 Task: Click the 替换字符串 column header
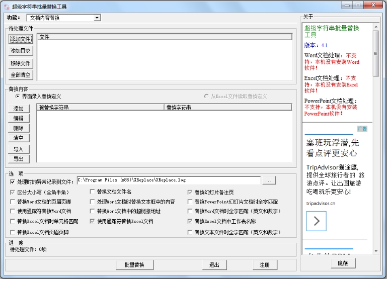pyautogui.click(x=228, y=107)
